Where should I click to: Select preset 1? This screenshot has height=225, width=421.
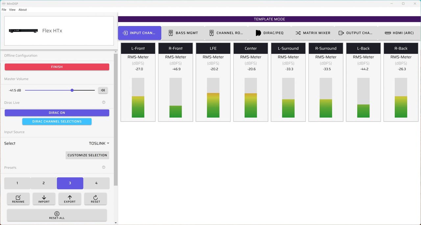click(x=17, y=183)
